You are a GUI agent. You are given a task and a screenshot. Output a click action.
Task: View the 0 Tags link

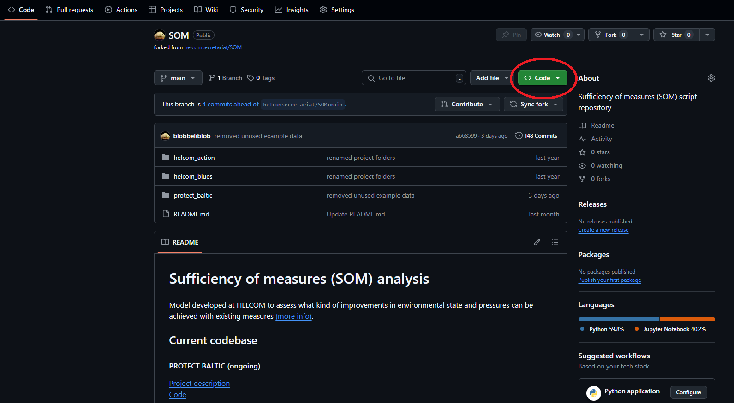coord(261,78)
